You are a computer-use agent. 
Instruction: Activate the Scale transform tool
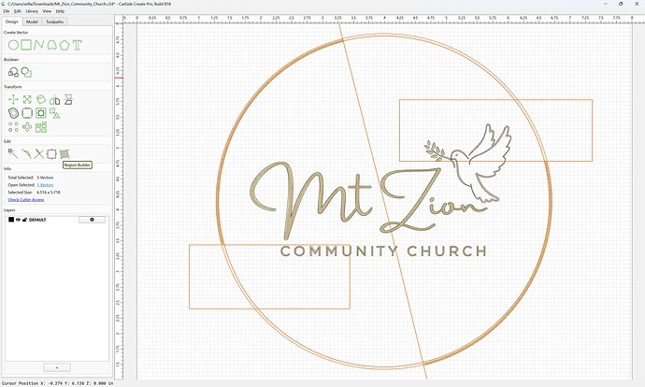27,99
